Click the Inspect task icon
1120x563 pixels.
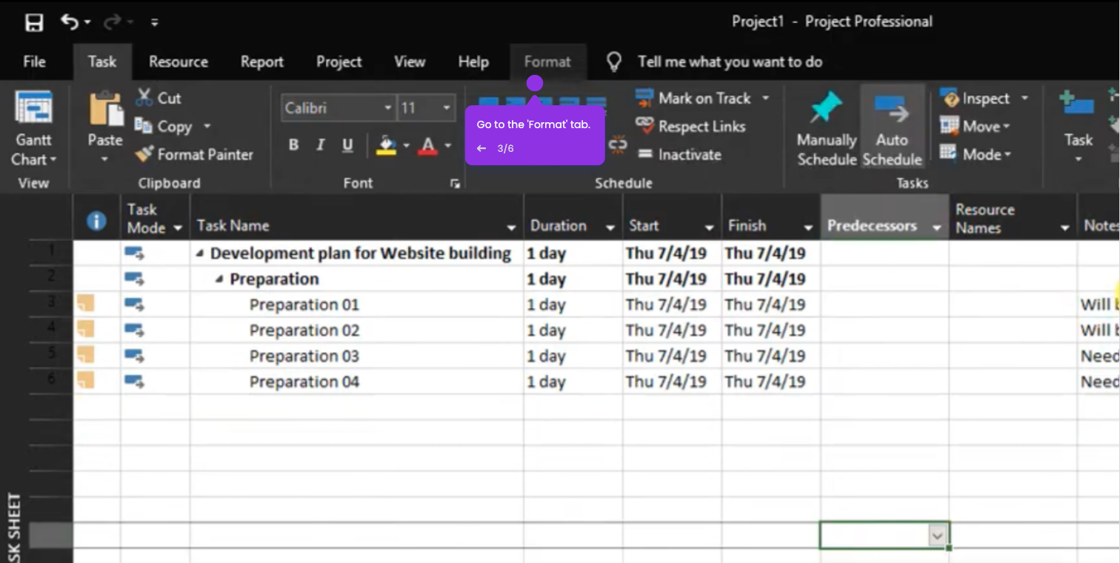(x=949, y=99)
